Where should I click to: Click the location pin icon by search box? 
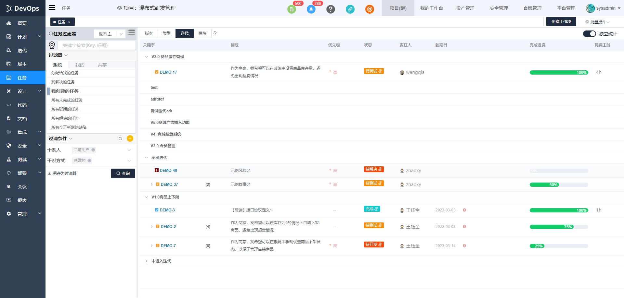(52, 45)
